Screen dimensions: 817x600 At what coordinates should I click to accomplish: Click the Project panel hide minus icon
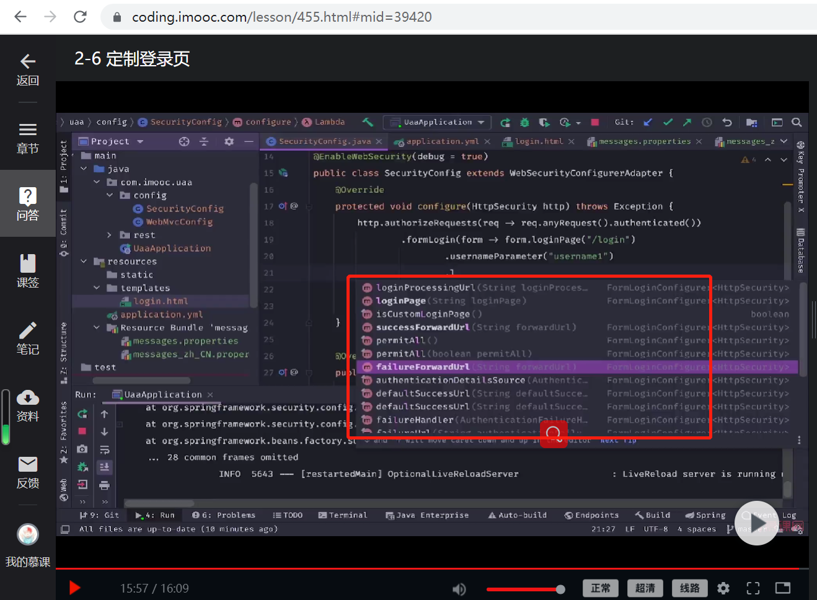pos(249,141)
